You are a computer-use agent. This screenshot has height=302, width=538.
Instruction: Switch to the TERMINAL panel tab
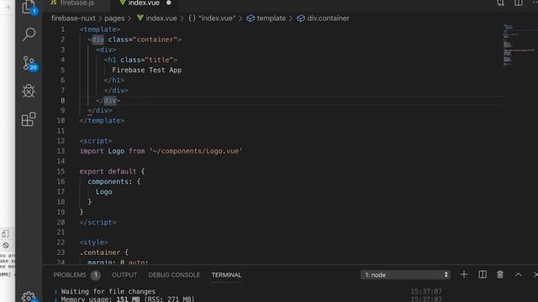click(x=226, y=275)
